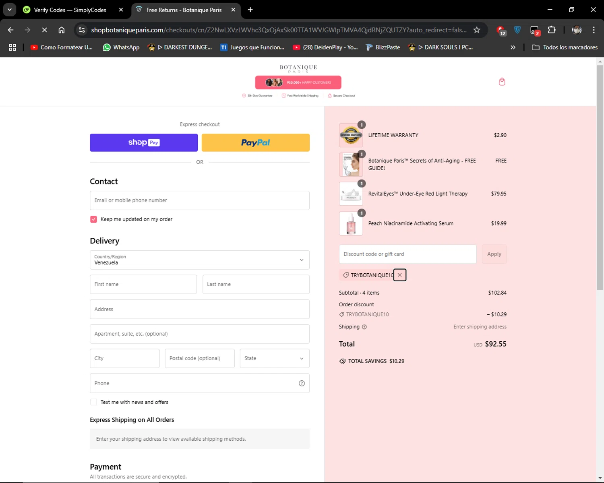Open the DeidenPlay YouTube bookmark
Viewport: 604px width, 483px height.
pos(325,47)
